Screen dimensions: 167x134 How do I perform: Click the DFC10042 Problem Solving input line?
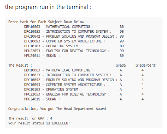point(74,36)
